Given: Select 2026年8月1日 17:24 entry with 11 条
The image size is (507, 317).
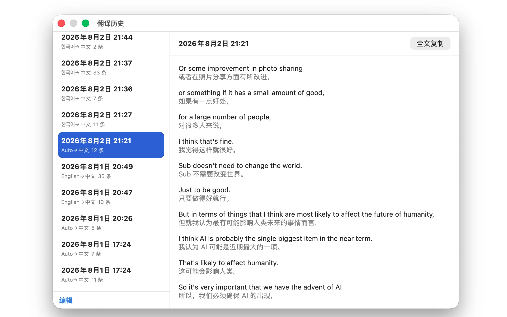Looking at the screenshot, I should click(x=111, y=274).
